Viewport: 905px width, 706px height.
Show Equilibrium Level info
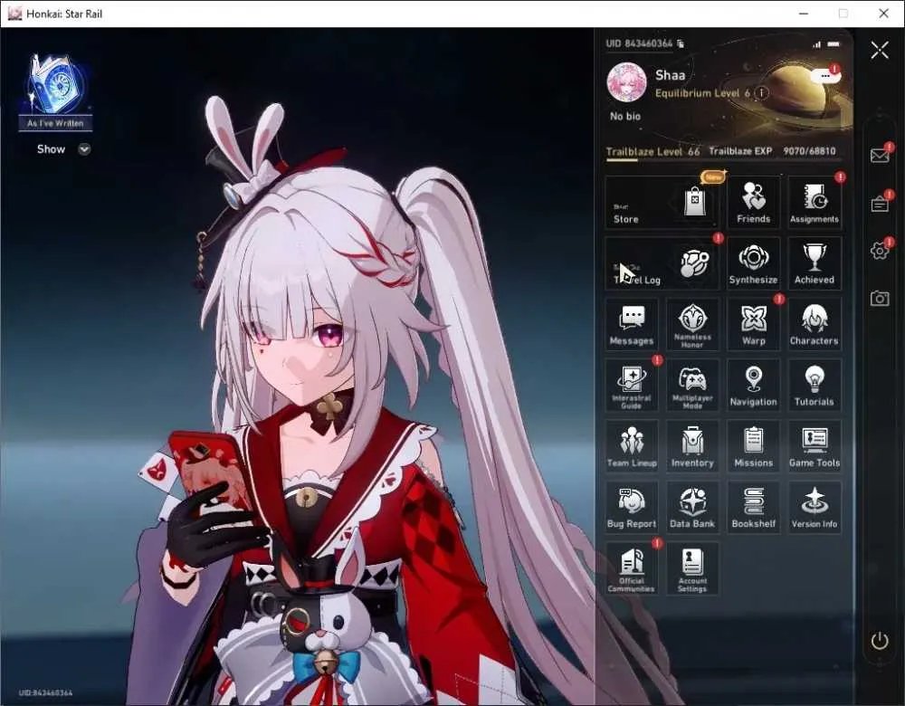pyautogui.click(x=762, y=93)
